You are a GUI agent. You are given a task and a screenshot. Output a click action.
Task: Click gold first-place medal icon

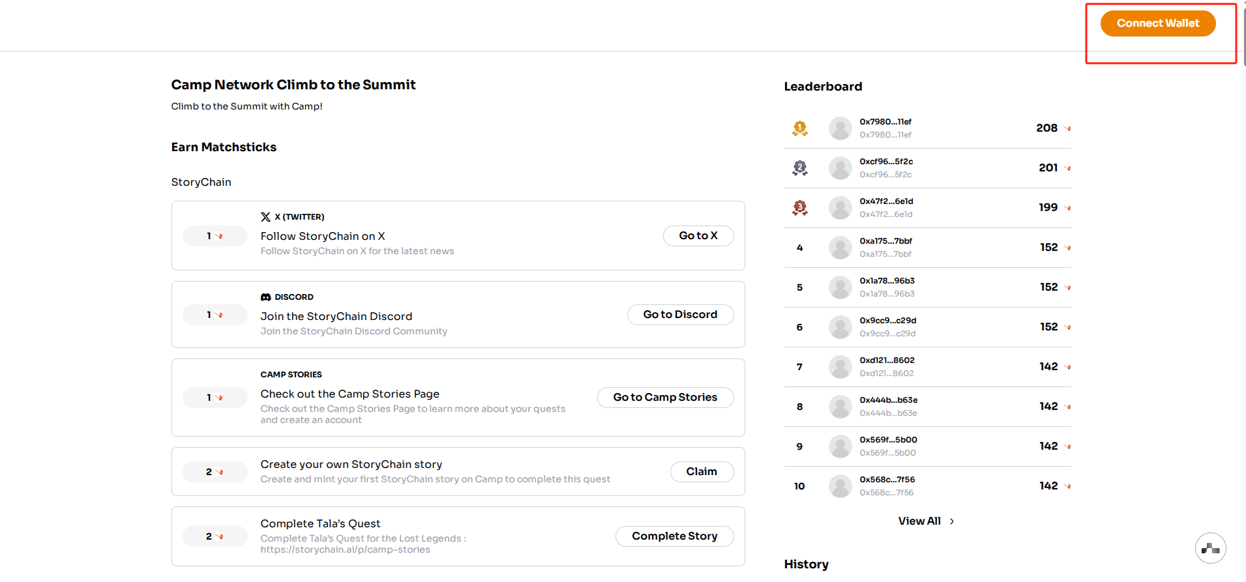click(x=800, y=128)
